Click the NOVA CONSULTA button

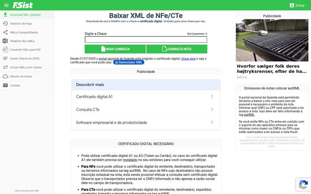pos(115,49)
